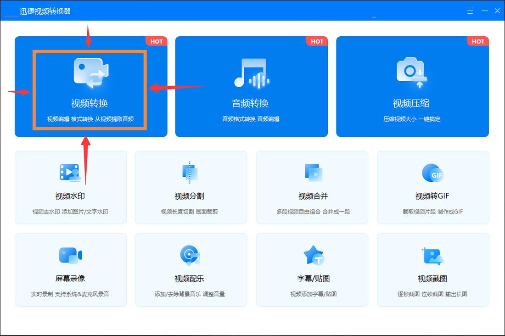Click the 音频转换 music-note icon
The width and height of the screenshot is (505, 336).
251,73
